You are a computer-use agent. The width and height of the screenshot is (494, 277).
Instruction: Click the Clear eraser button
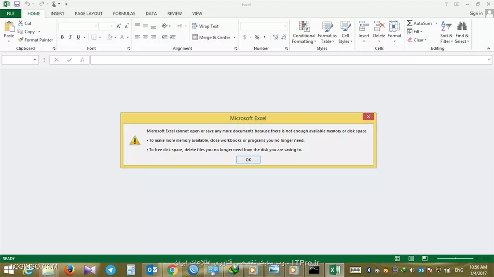click(416, 40)
